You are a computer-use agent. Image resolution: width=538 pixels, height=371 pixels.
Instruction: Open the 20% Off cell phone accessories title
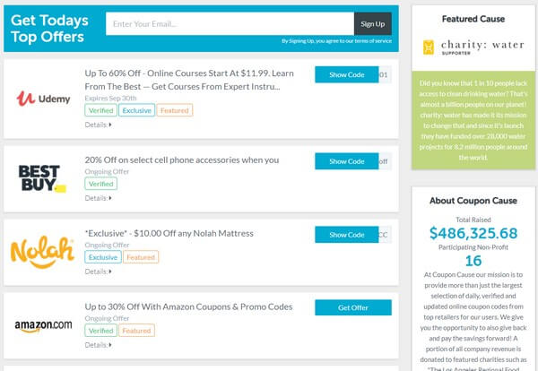[182, 160]
